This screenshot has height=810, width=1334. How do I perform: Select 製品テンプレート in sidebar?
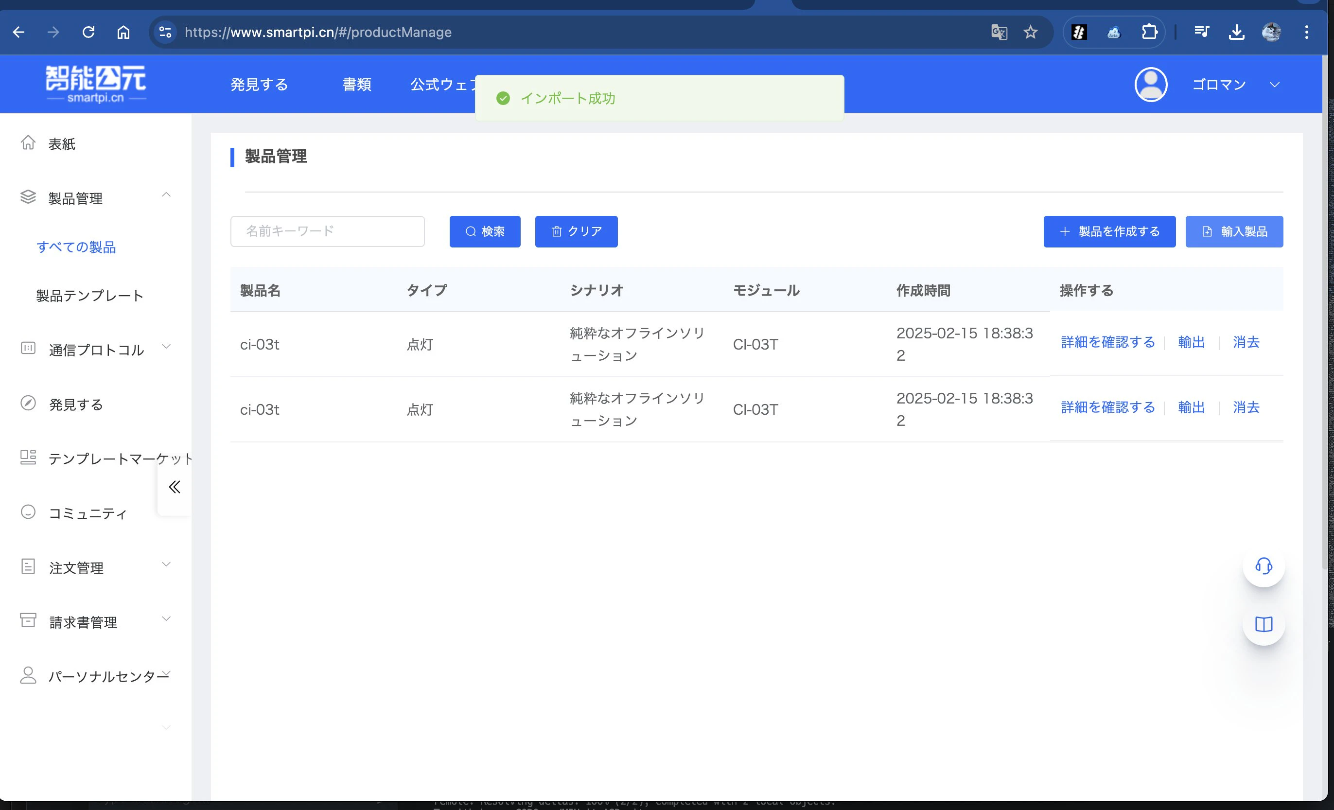pyautogui.click(x=90, y=296)
